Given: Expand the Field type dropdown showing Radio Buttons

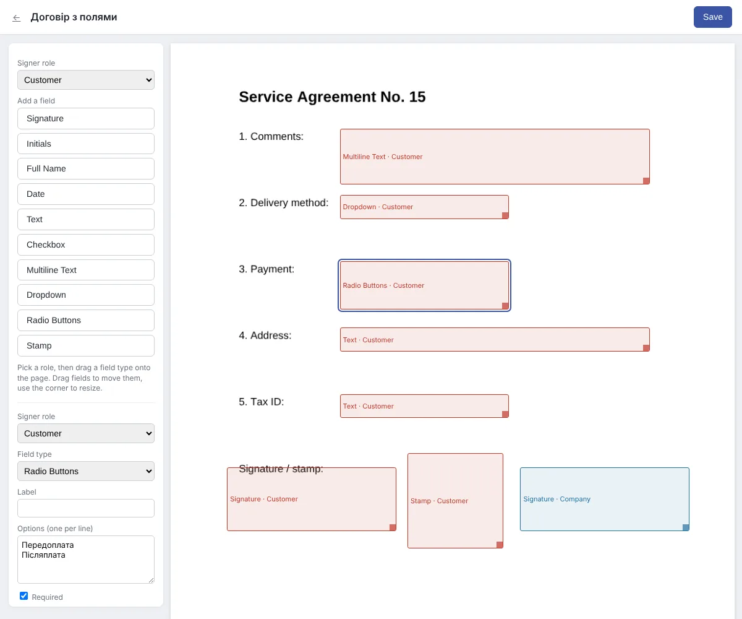Looking at the screenshot, I should pyautogui.click(x=86, y=471).
